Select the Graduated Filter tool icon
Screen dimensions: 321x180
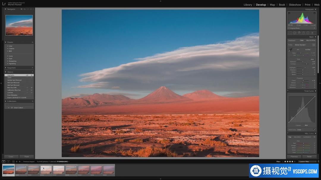303,33
